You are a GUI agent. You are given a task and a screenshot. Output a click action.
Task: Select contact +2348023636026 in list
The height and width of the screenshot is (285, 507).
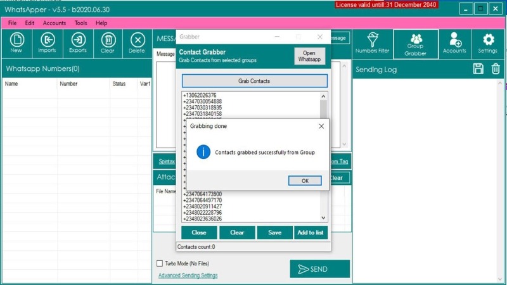pos(203,219)
